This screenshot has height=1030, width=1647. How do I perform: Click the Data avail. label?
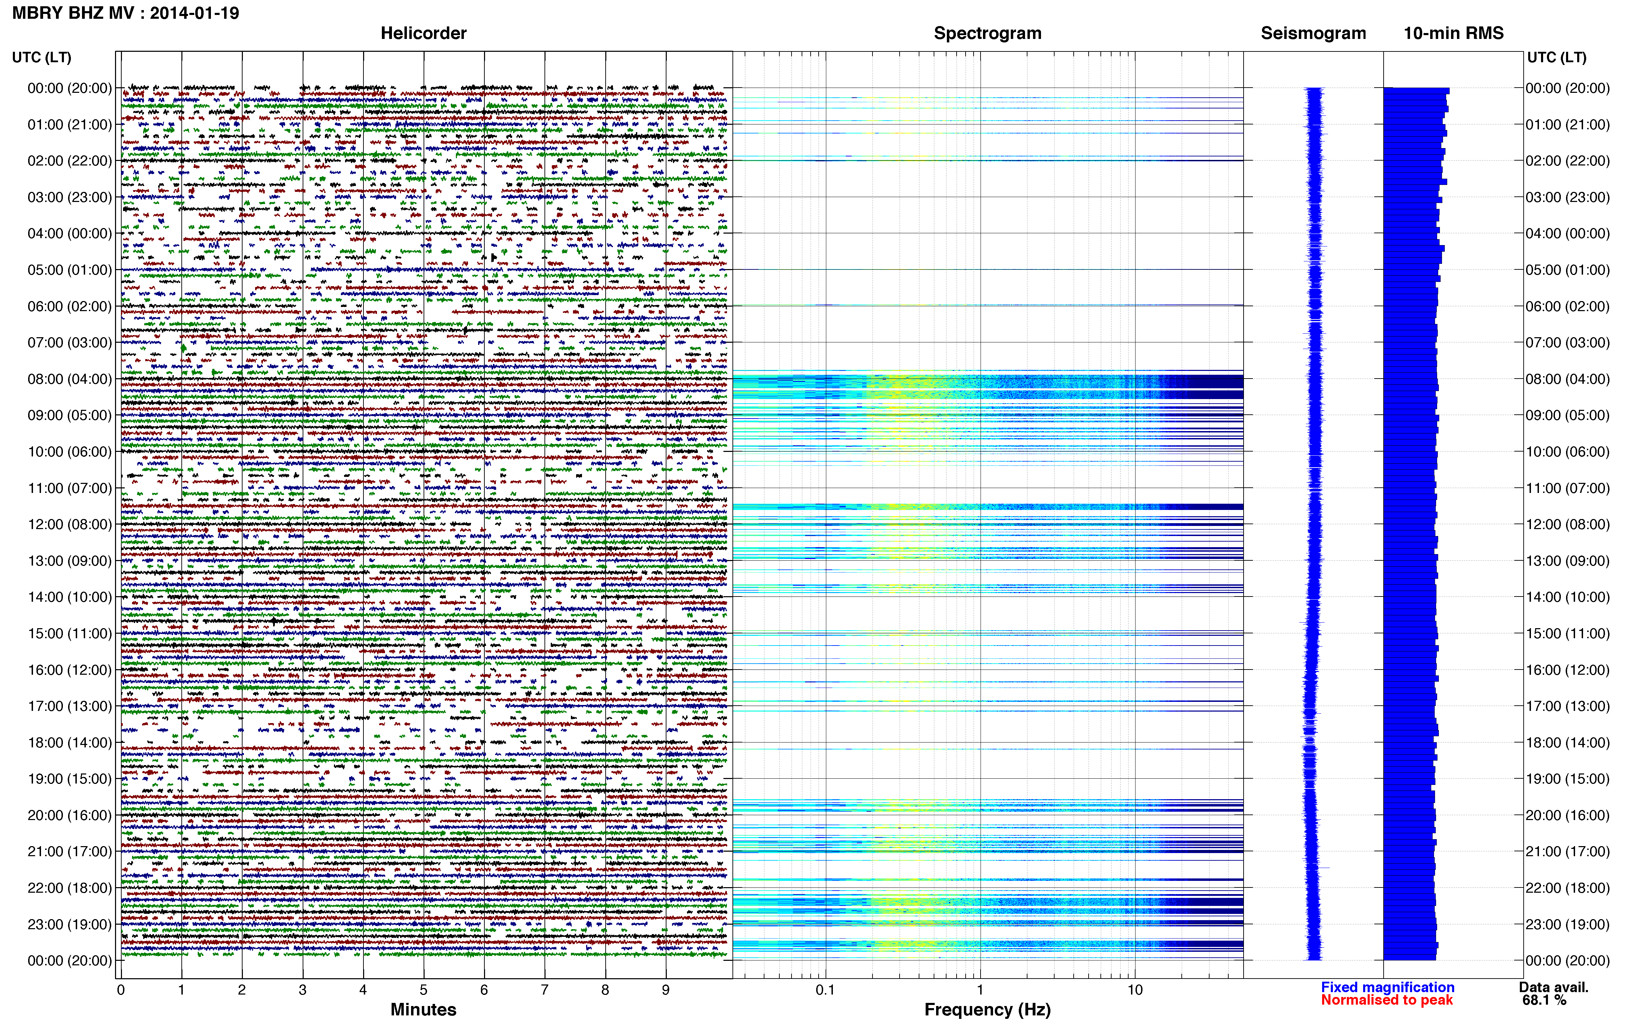coord(1554,987)
